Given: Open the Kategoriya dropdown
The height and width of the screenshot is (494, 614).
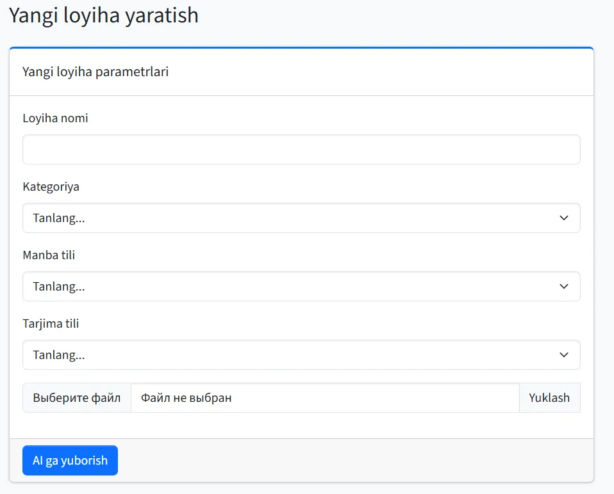Looking at the screenshot, I should click(x=301, y=218).
